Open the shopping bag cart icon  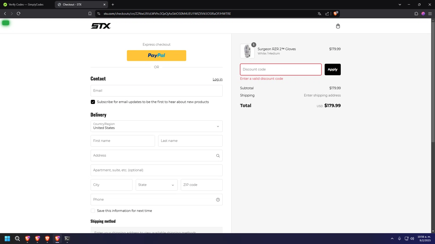tap(338, 26)
